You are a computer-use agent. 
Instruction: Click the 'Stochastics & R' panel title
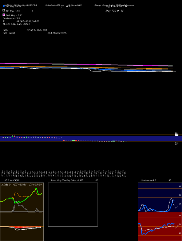[x=149, y=180]
